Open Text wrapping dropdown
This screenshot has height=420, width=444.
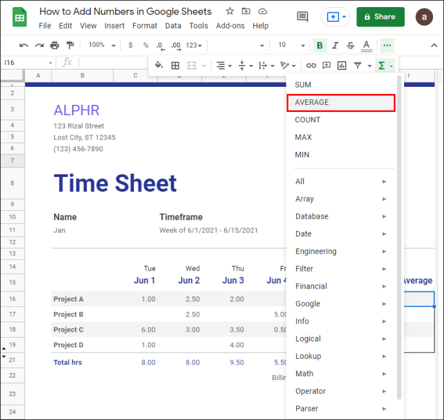[x=266, y=66]
